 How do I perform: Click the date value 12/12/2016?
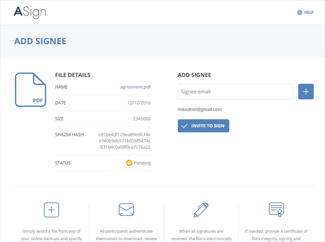(x=139, y=103)
